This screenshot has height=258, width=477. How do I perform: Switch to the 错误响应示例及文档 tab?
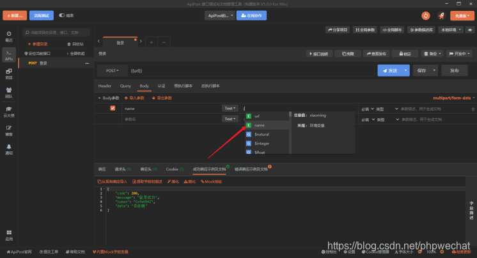pos(251,169)
